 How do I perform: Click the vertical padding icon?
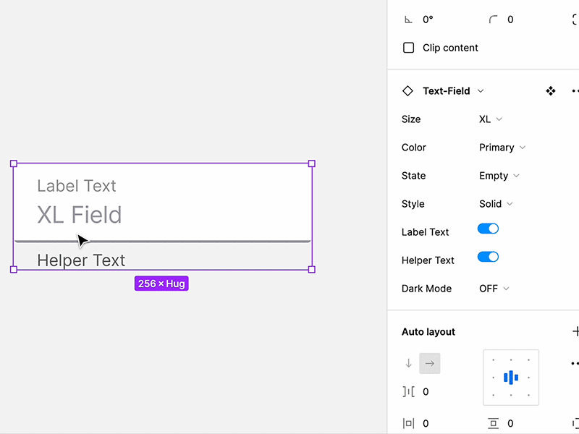pyautogui.click(x=494, y=423)
